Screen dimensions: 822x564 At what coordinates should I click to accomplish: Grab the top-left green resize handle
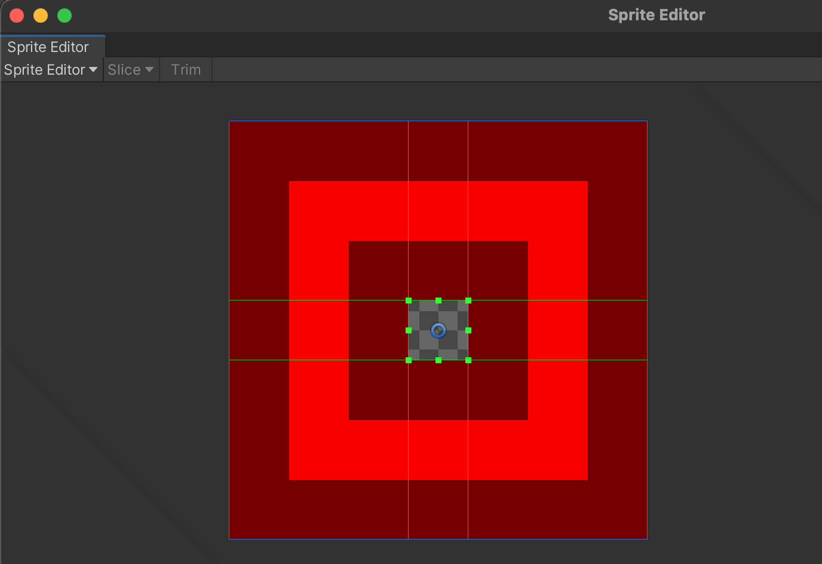409,301
